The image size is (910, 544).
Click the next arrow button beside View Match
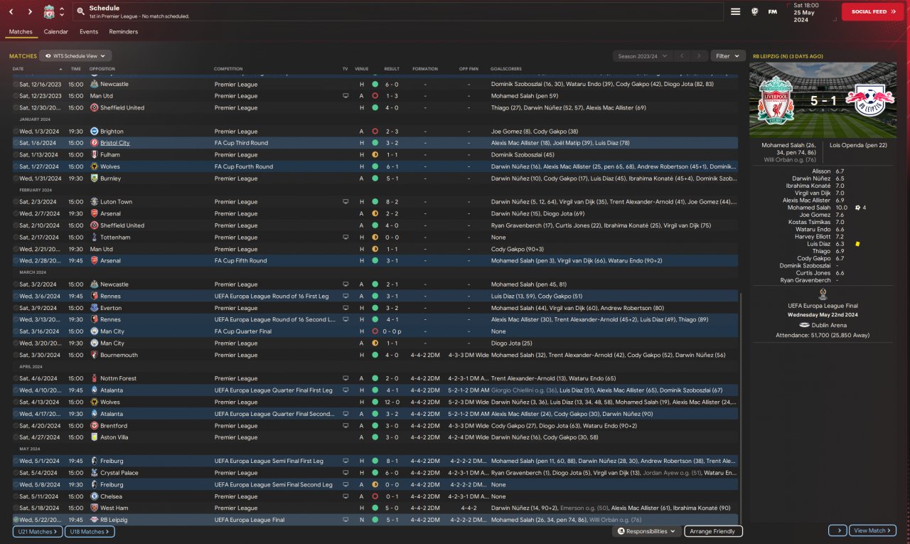pos(837,530)
